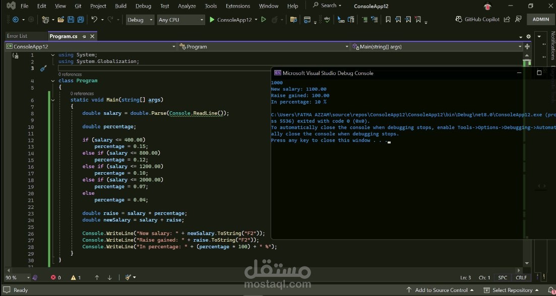Collapse the class Program code block
Image resolution: width=556 pixels, height=296 pixels.
click(53, 81)
